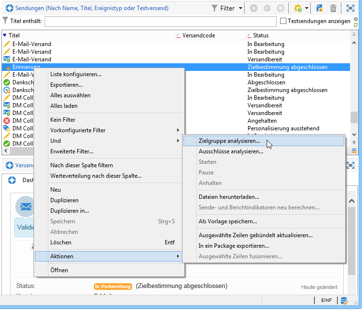Click the Delete trash can icon
Screen dimensions: 362x322
click(x=333, y=8)
